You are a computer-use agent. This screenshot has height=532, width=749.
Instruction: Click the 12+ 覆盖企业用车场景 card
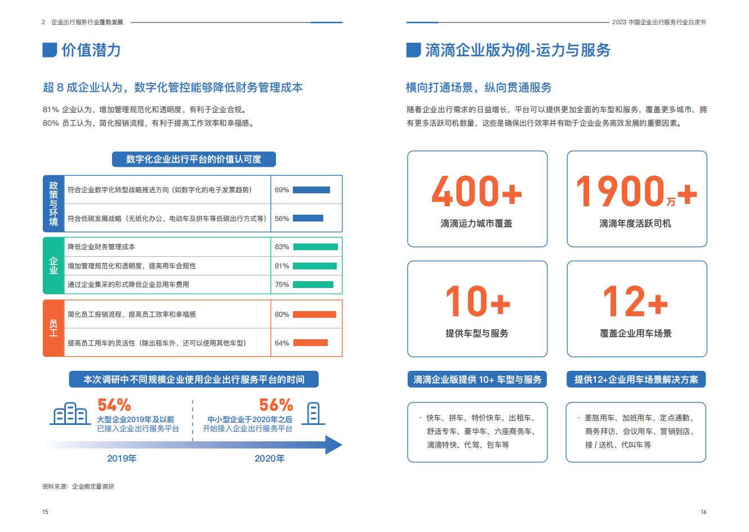coord(636,309)
